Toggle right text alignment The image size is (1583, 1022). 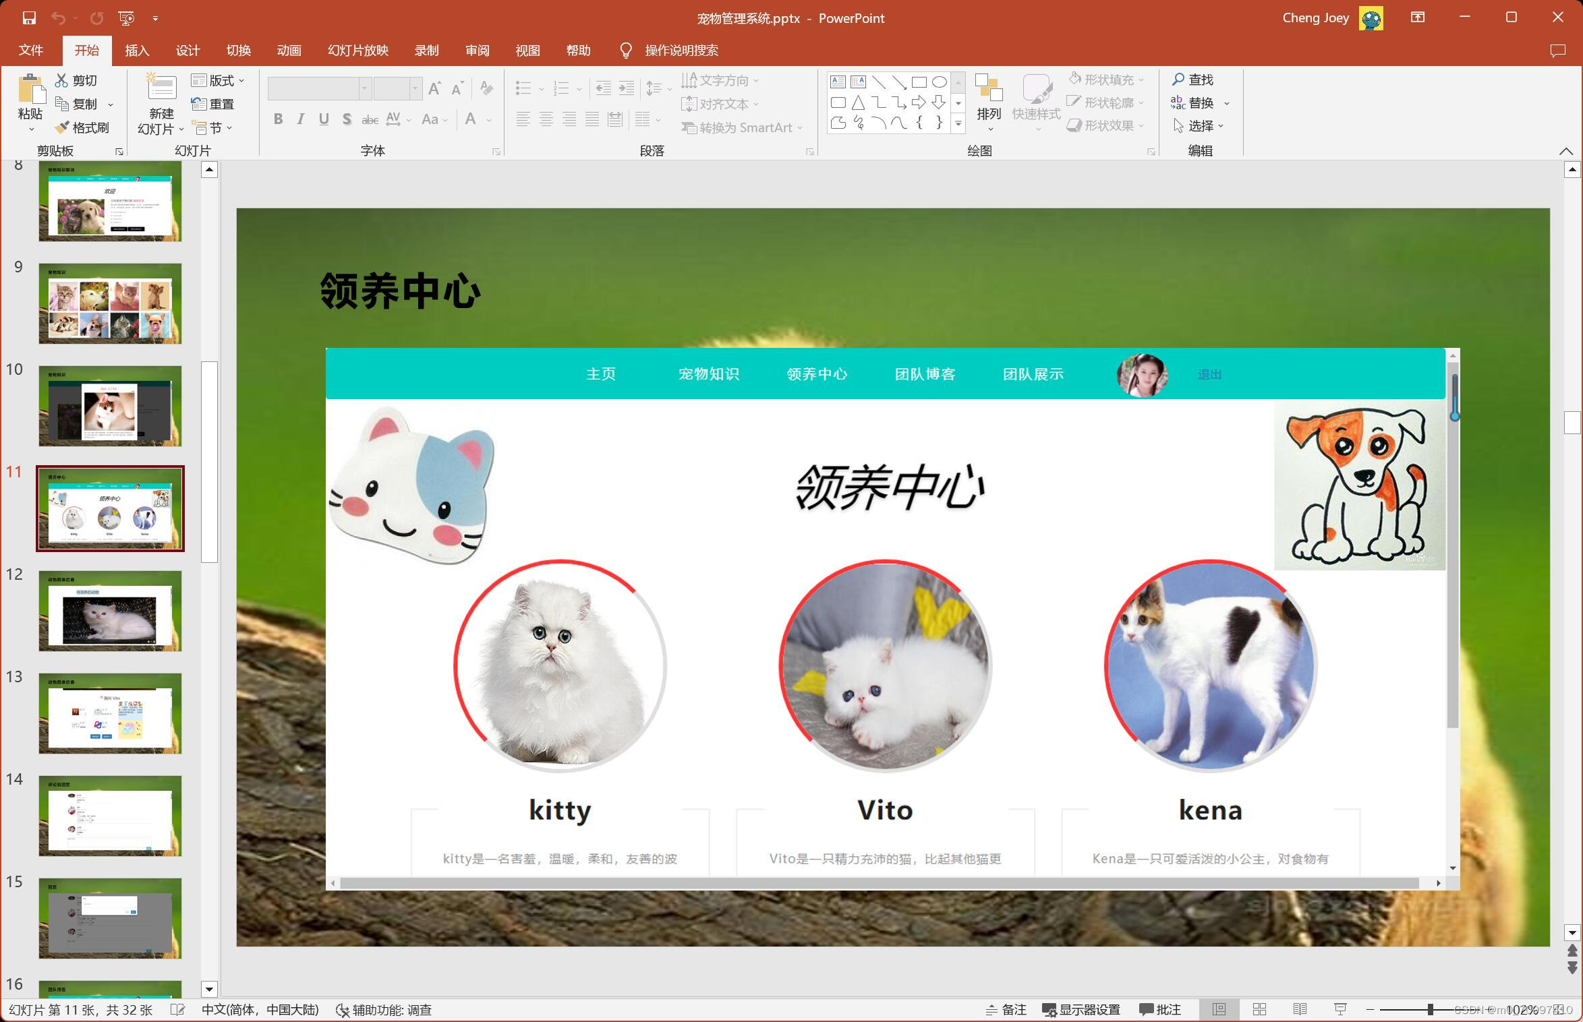[x=569, y=119]
